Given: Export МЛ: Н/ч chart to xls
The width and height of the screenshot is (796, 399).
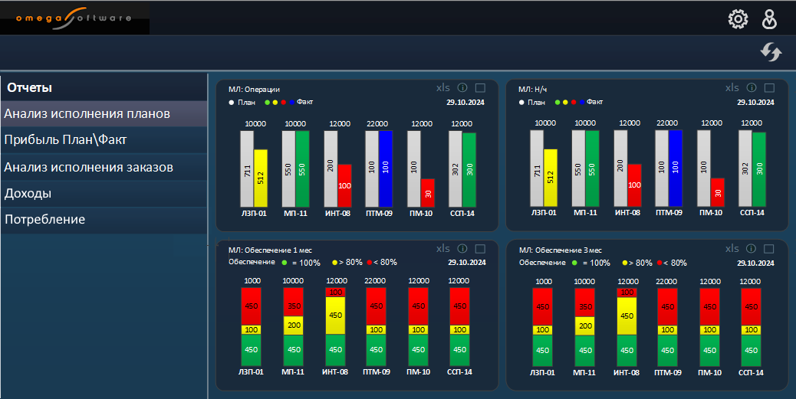Looking at the screenshot, I should click(x=732, y=88).
